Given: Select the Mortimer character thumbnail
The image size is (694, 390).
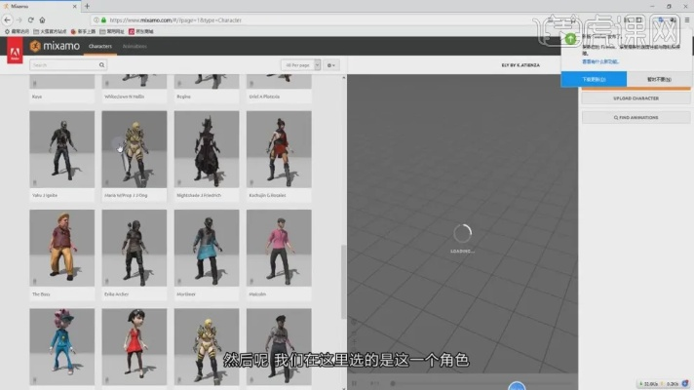Looking at the screenshot, I should (207, 248).
